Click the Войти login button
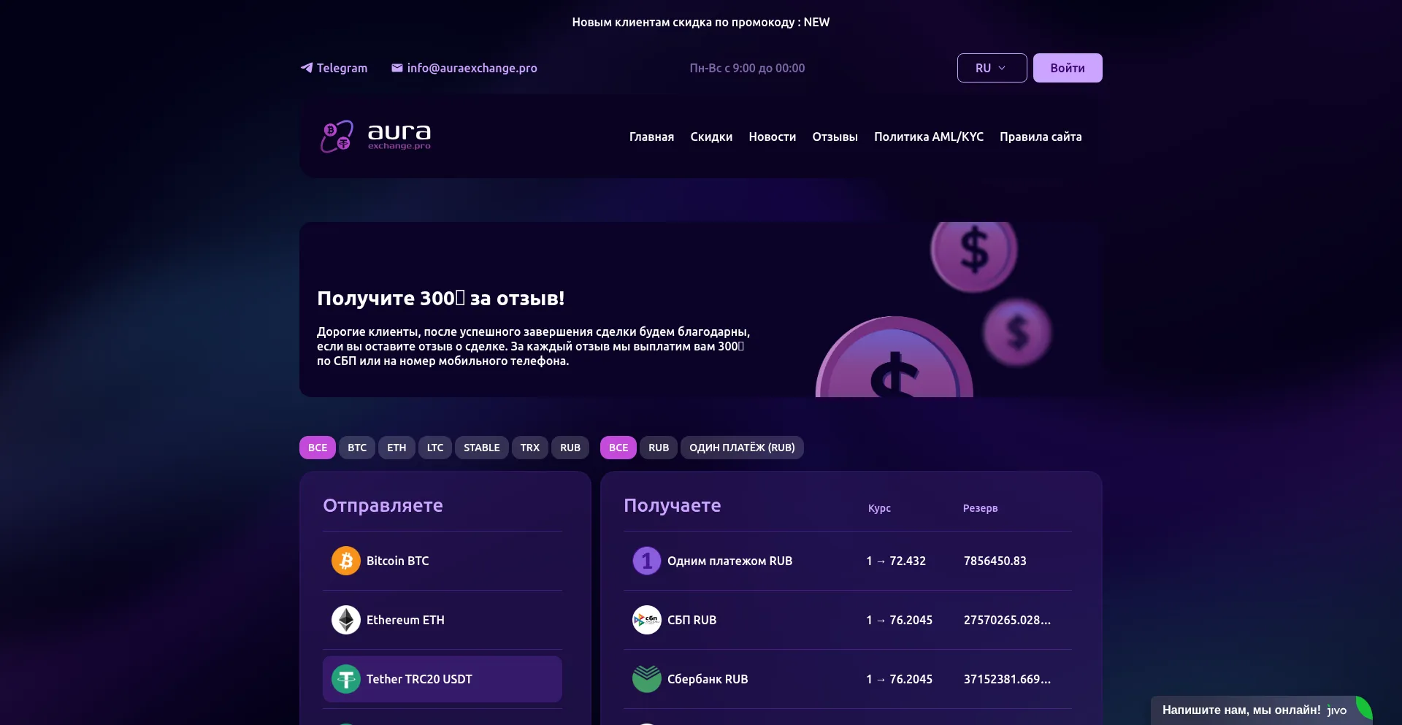1402x725 pixels. [x=1068, y=68]
